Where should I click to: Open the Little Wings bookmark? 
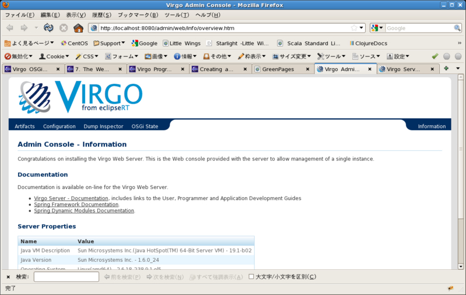(x=182, y=43)
